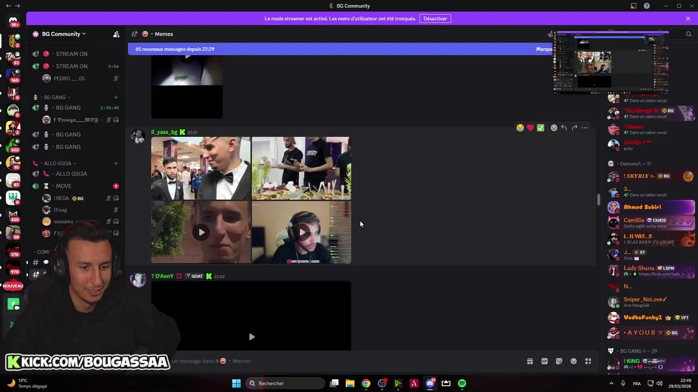Join the MOVE voice channel
This screenshot has height=392, width=698.
pyautogui.click(x=76, y=186)
